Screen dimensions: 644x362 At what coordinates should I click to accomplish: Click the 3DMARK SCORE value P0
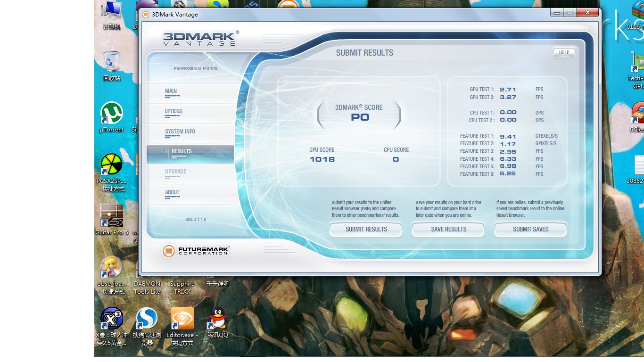pyautogui.click(x=360, y=118)
